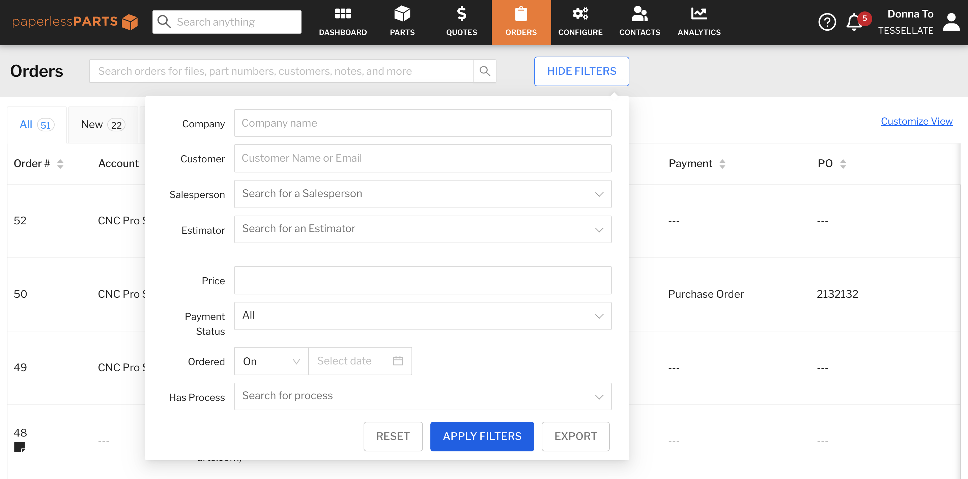
Task: Sort by PO column arrows
Action: click(x=843, y=164)
